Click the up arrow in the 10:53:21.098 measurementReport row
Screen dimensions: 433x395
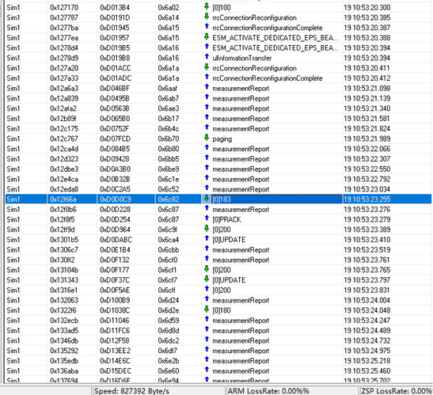[207, 88]
